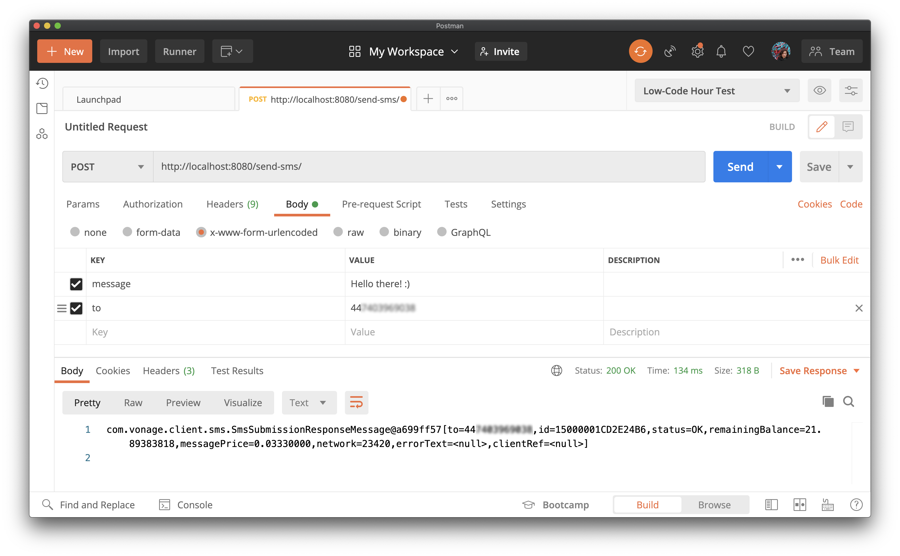This screenshot has height=556, width=900.
Task: Open the response Cookies tab
Action: pos(112,371)
